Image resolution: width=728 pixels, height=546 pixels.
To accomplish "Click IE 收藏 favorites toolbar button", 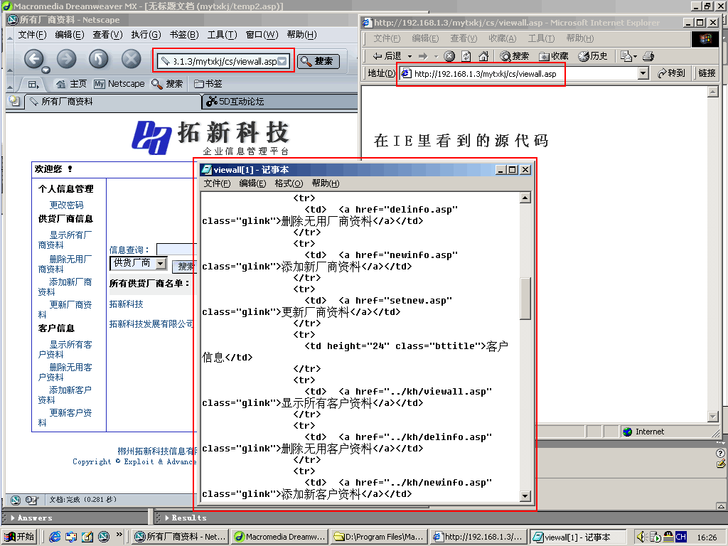I will pyautogui.click(x=553, y=56).
